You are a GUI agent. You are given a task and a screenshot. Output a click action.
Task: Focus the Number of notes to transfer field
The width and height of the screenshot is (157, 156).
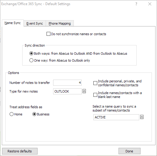[67, 83]
